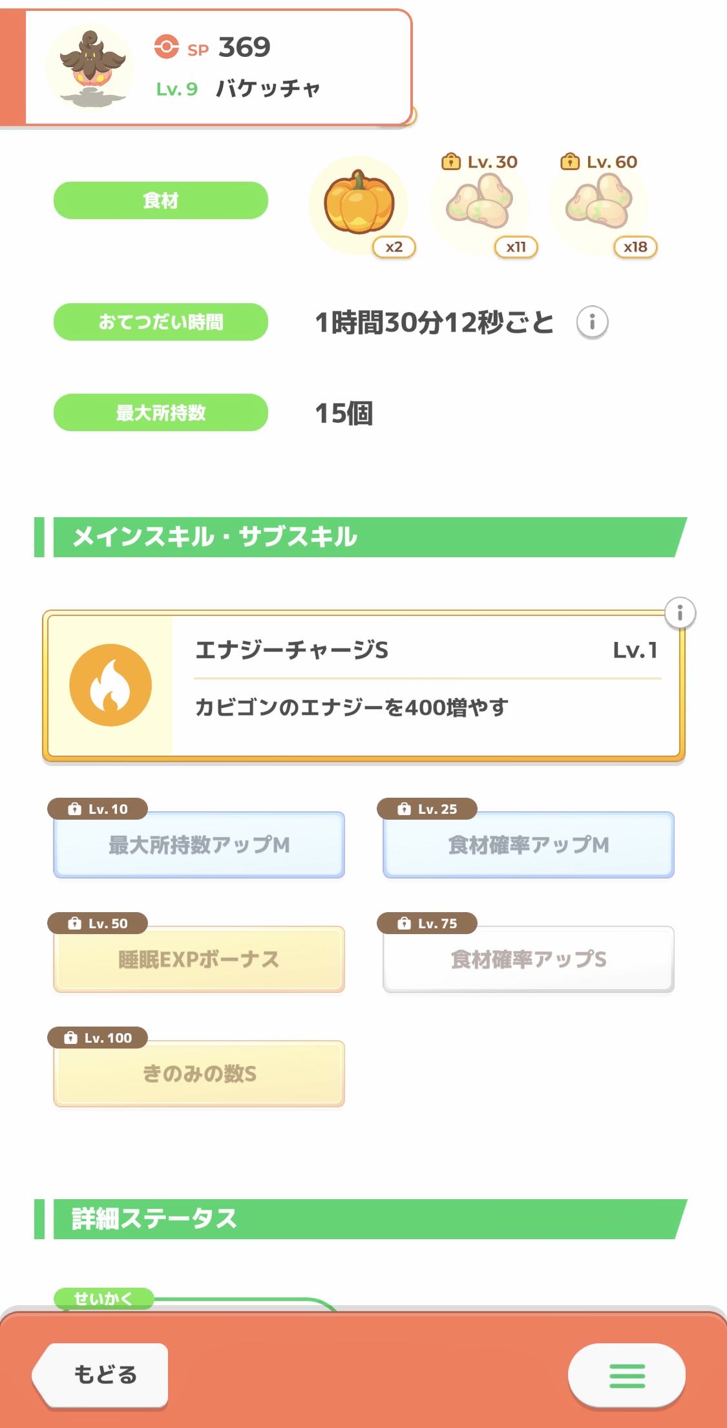Select the 睡眠EXPボーナス sub skill

pyautogui.click(x=199, y=959)
